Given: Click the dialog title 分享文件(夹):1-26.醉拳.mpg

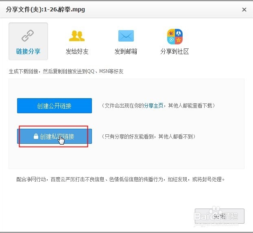Looking at the screenshot, I should [45, 9].
